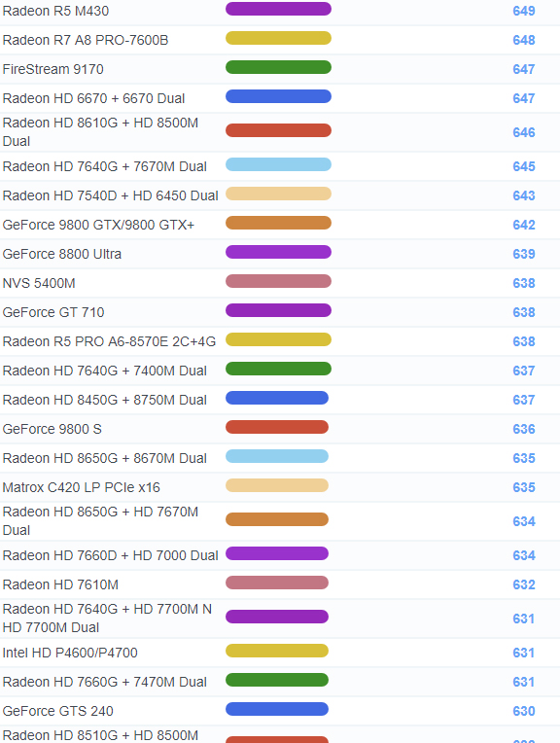Select the GeForce GTS 240 link
Viewport: 560px width, 743px height.
[57, 711]
